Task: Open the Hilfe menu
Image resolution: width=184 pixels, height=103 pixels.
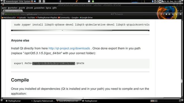Action: pos(54,8)
